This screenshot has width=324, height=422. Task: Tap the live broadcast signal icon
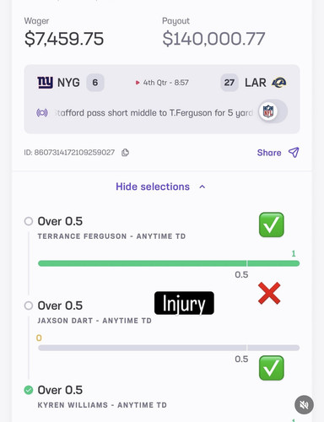(42, 113)
